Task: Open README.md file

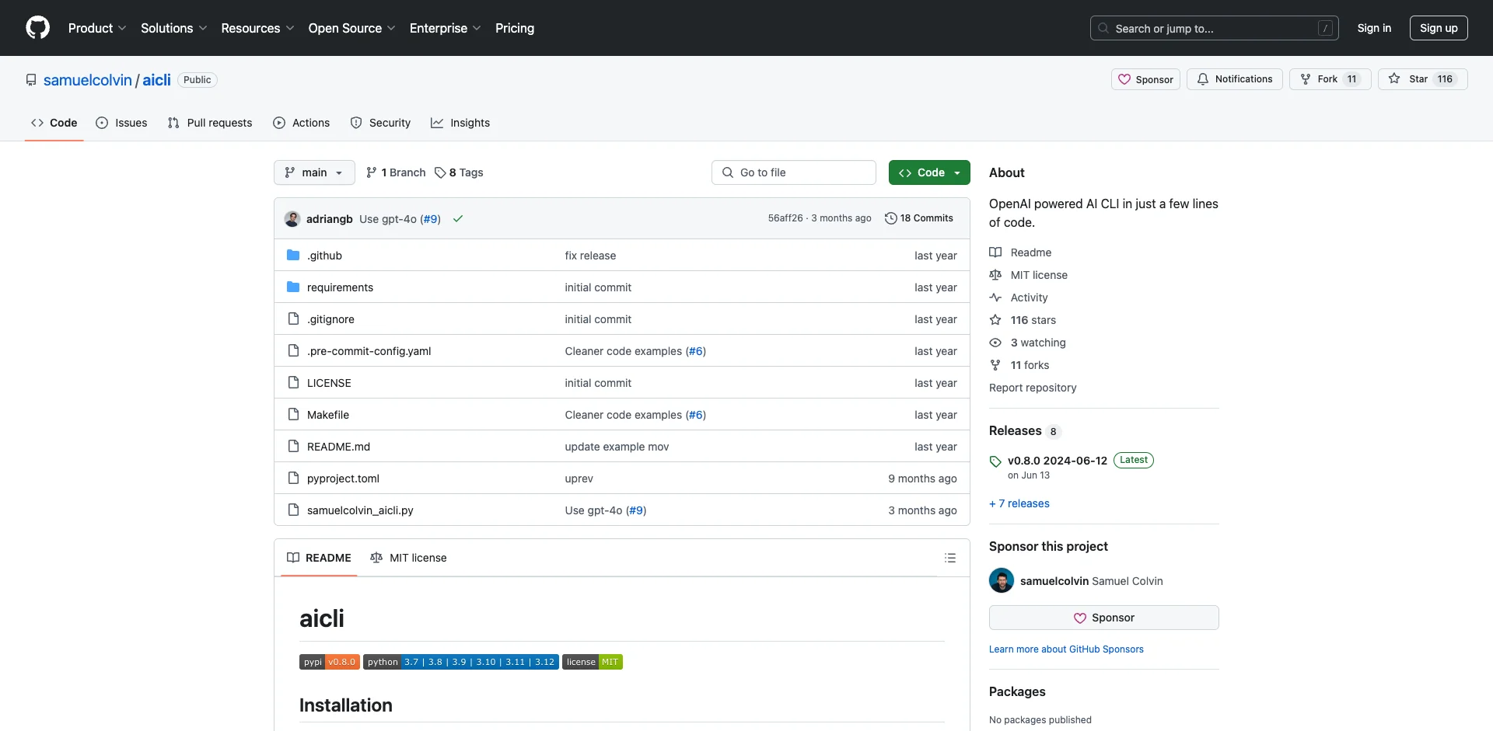Action: 338,447
